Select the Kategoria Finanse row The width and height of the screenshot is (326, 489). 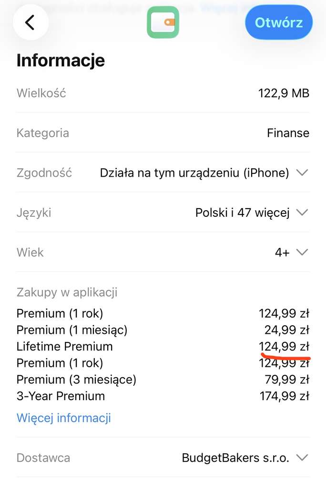[x=163, y=133]
